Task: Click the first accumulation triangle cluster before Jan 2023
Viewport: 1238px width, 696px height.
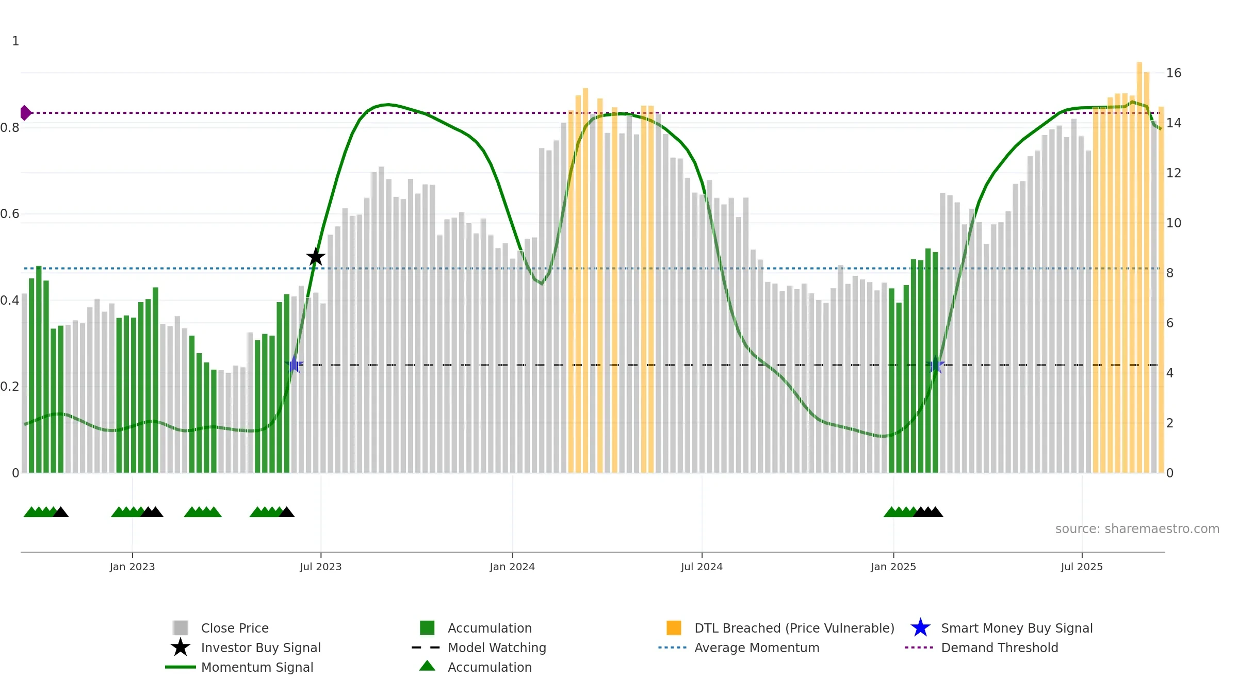Action: [46, 511]
